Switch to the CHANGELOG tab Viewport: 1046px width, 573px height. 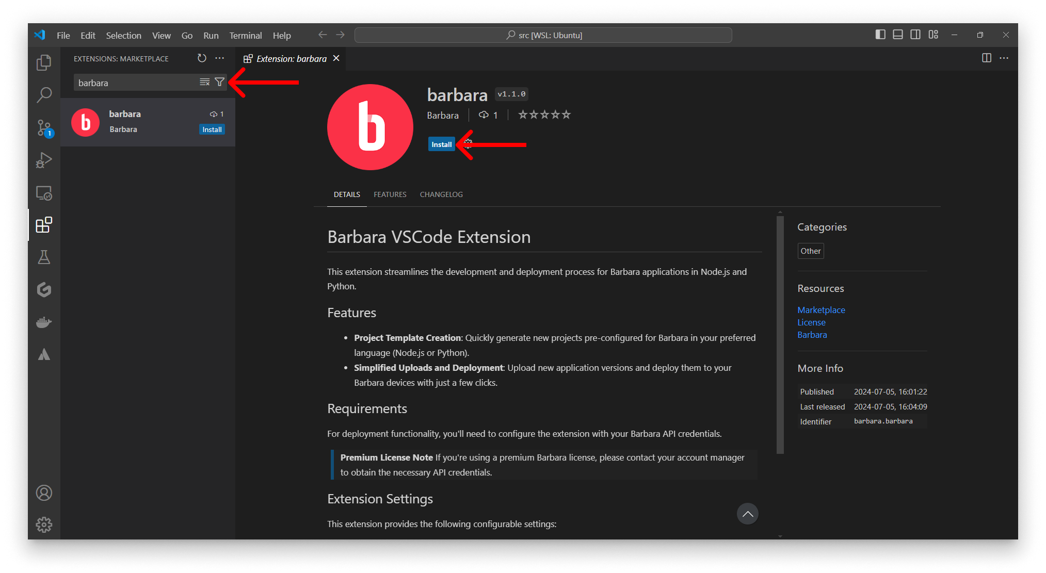[441, 194]
